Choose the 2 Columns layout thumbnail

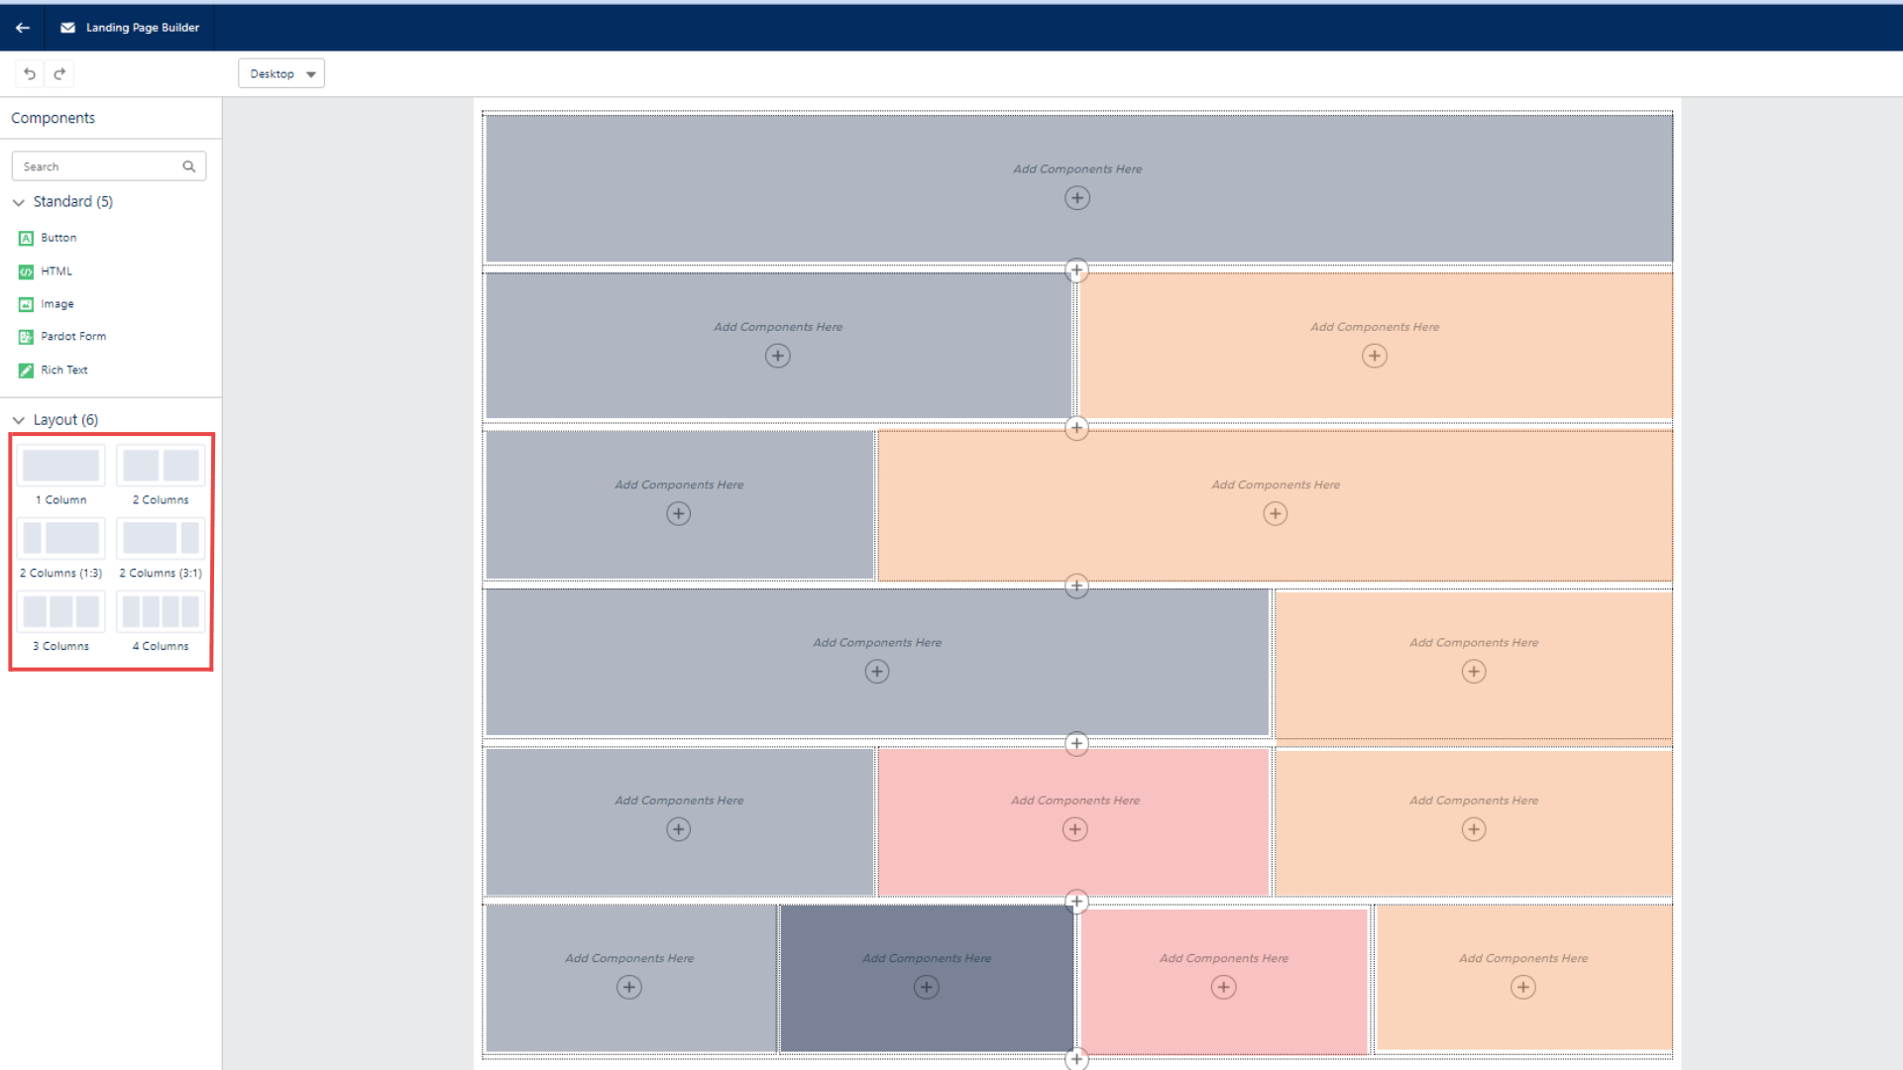point(161,466)
